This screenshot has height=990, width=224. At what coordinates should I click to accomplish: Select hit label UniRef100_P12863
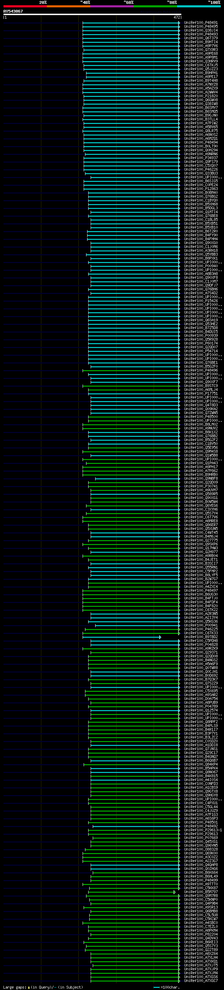pyautogui.click(x=201, y=189)
